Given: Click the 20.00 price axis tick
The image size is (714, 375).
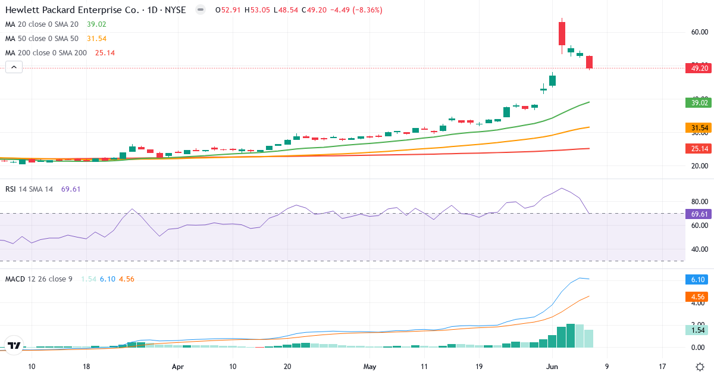Looking at the screenshot, I should point(699,165).
